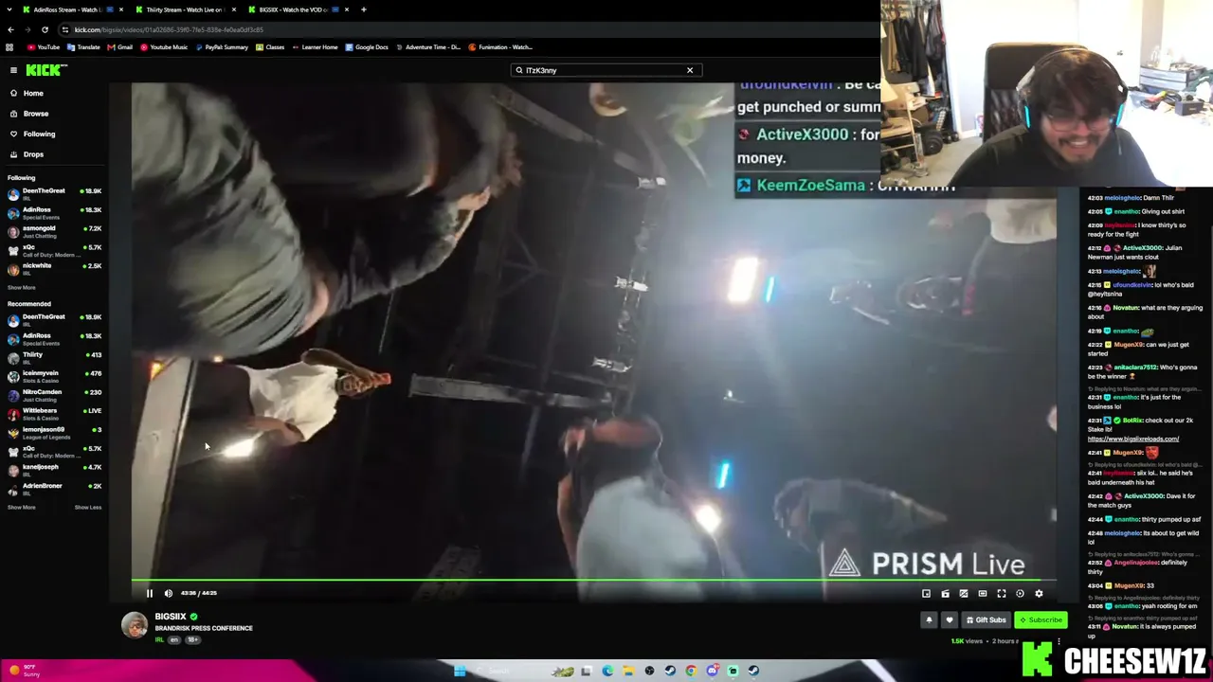Open NitroCamden channel in Recommended
This screenshot has height=682, width=1213.
55,395
